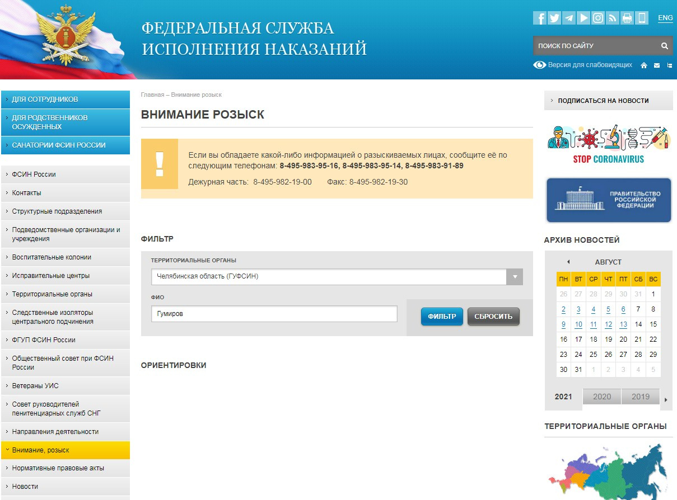The width and height of the screenshot is (677, 500).
Task: Open the Facebook page icon
Action: tap(540, 18)
